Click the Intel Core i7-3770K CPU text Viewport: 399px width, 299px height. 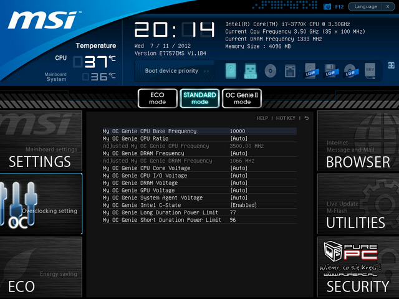[x=287, y=24]
